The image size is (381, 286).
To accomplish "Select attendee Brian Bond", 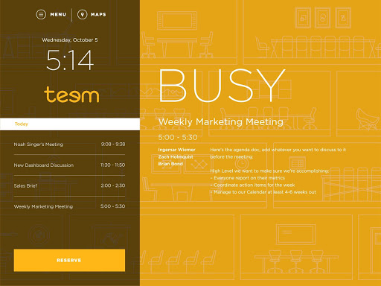I will (170, 164).
